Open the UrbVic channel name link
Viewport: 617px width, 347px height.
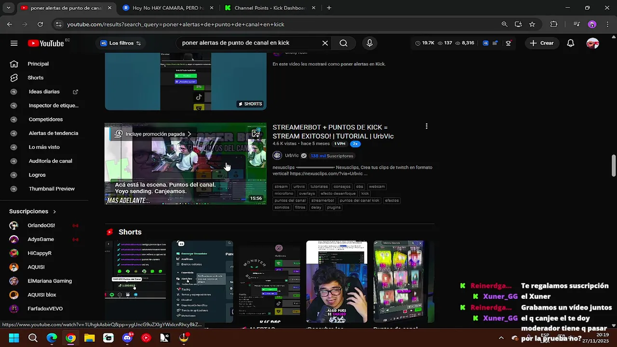click(292, 156)
